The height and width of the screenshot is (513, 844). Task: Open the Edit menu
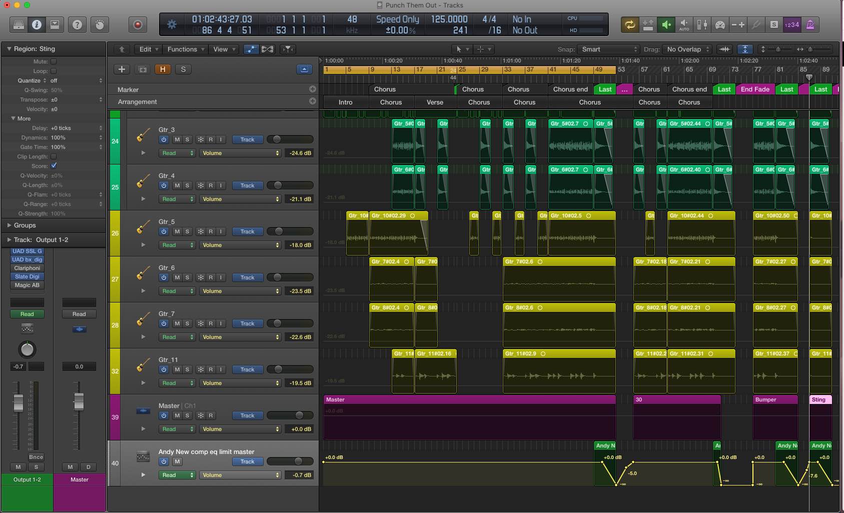[149, 49]
